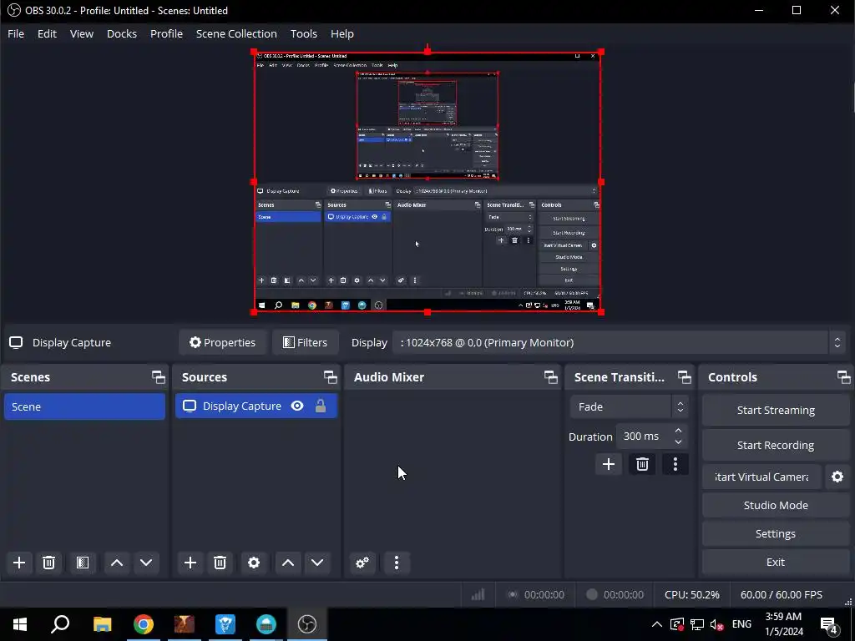The height and width of the screenshot is (641, 855).
Task: Open the Tools menu
Action: pyautogui.click(x=304, y=33)
